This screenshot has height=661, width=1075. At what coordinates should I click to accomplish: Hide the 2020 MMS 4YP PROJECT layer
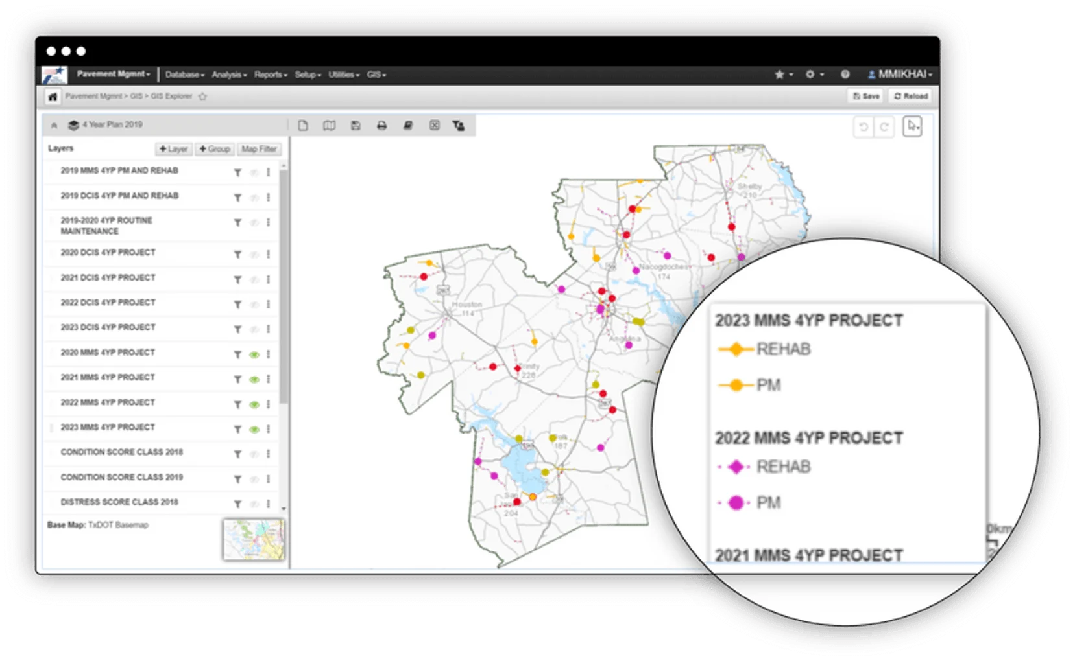pyautogui.click(x=254, y=354)
